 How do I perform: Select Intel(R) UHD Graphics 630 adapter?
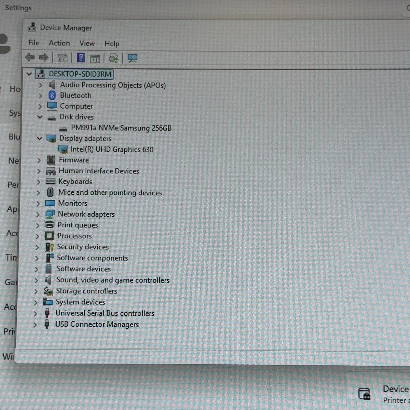(x=112, y=149)
